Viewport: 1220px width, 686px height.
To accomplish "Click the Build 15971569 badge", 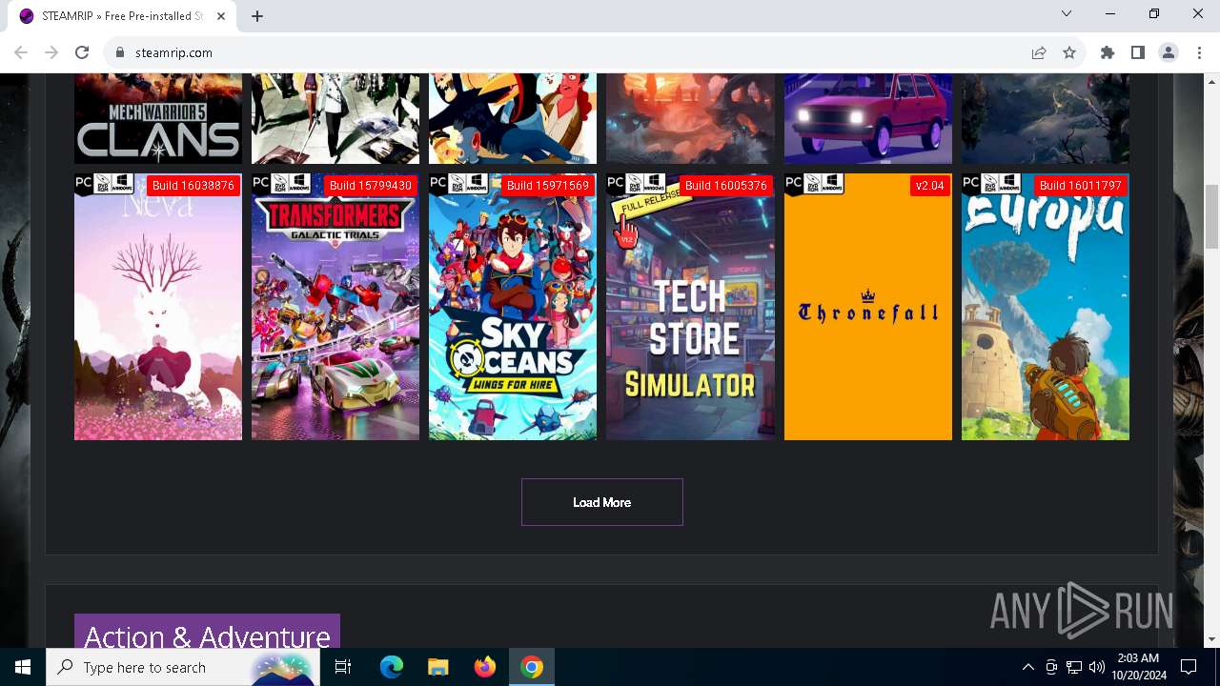I will click(x=548, y=186).
